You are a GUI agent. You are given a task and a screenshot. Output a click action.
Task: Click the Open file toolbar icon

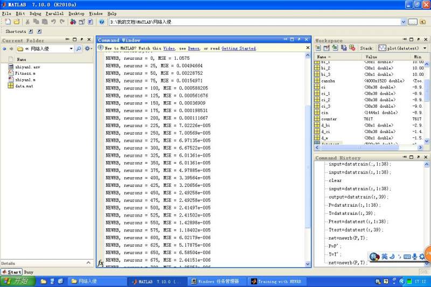(x=17, y=22)
